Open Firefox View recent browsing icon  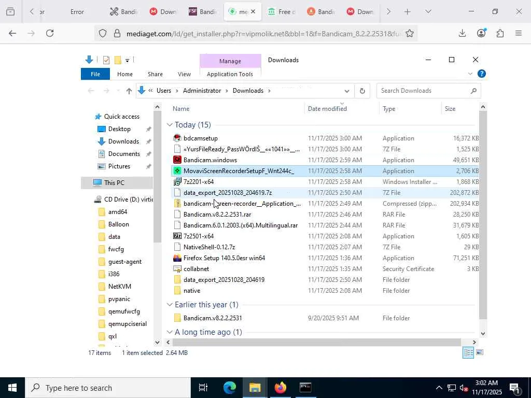click(10, 12)
